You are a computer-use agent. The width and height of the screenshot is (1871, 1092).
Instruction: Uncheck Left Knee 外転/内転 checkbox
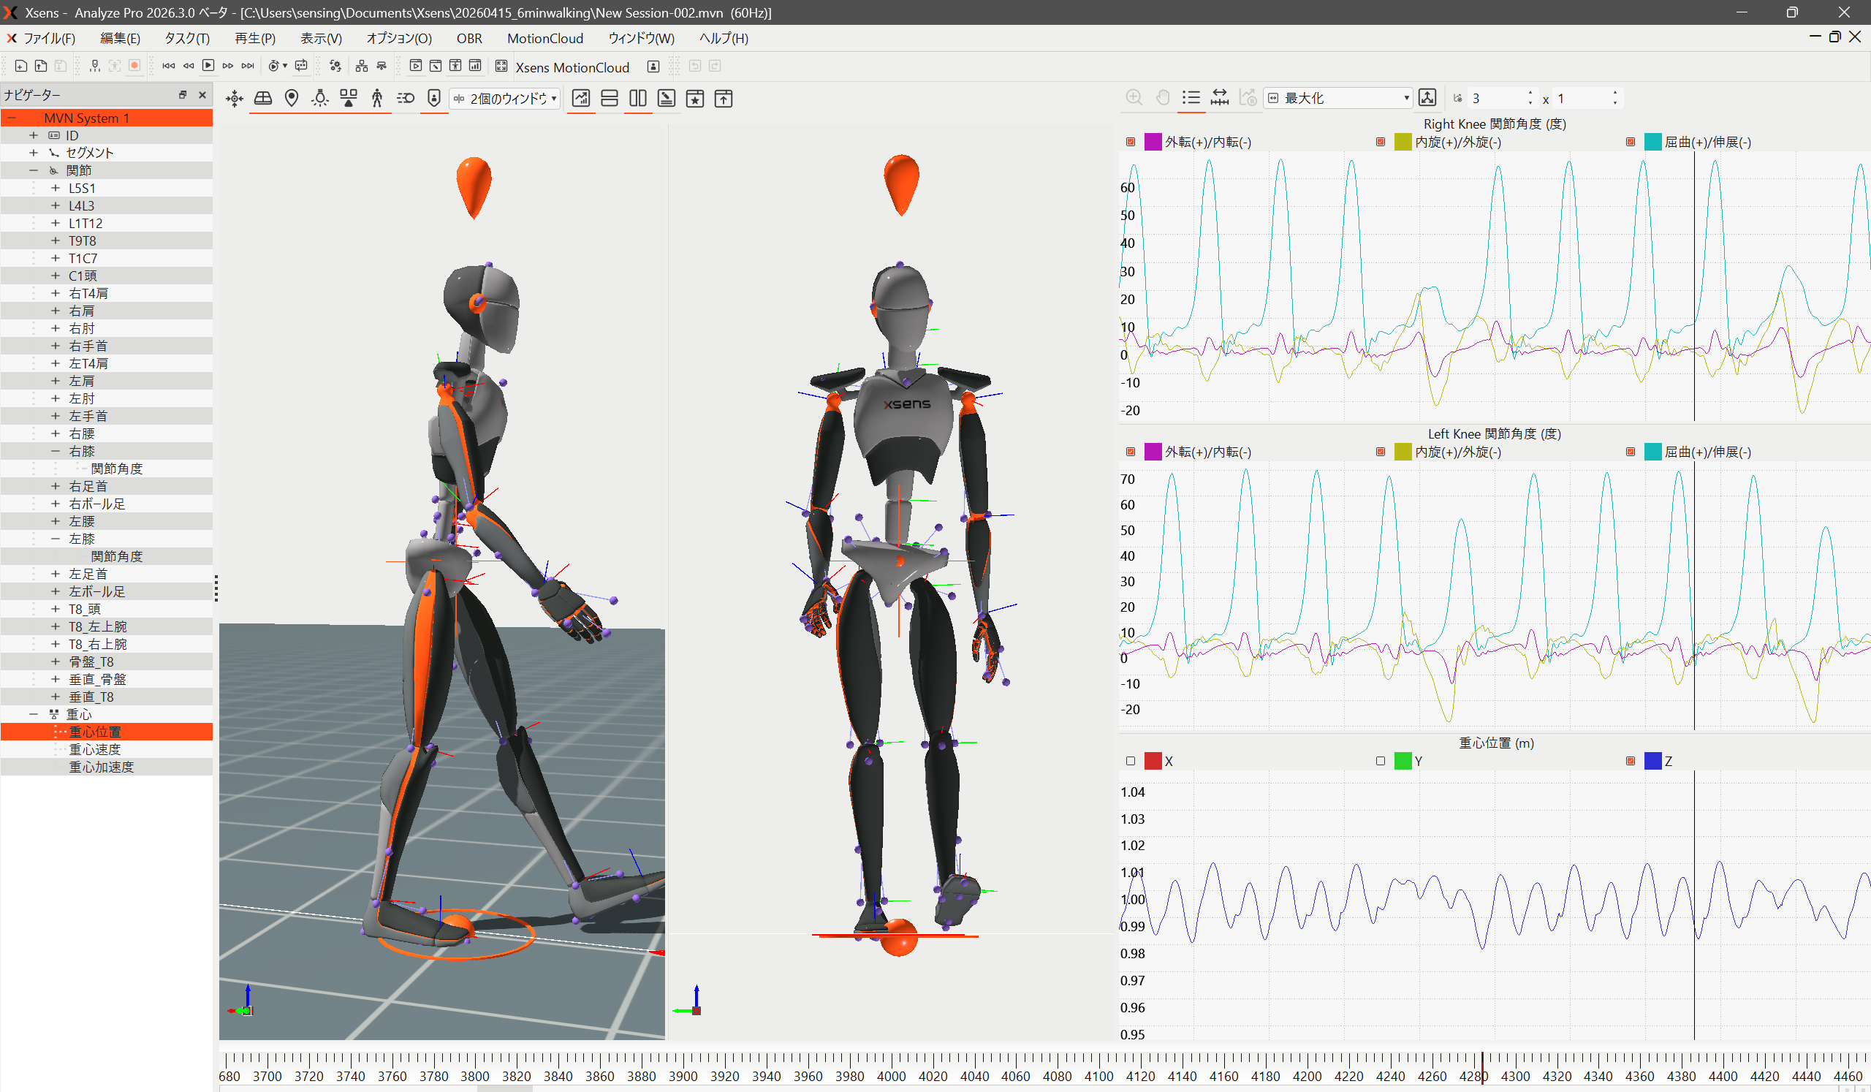click(1131, 452)
